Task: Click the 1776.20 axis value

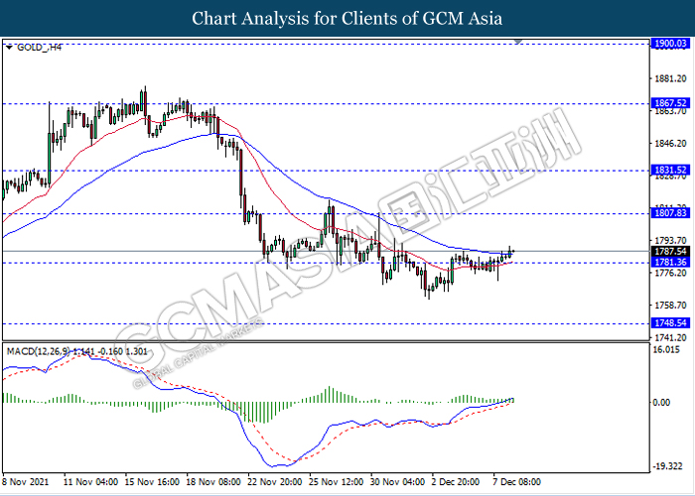Action: click(x=670, y=273)
